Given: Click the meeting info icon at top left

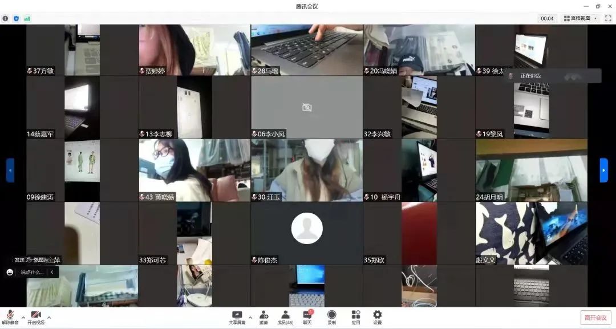Looking at the screenshot, I should [x=6, y=18].
